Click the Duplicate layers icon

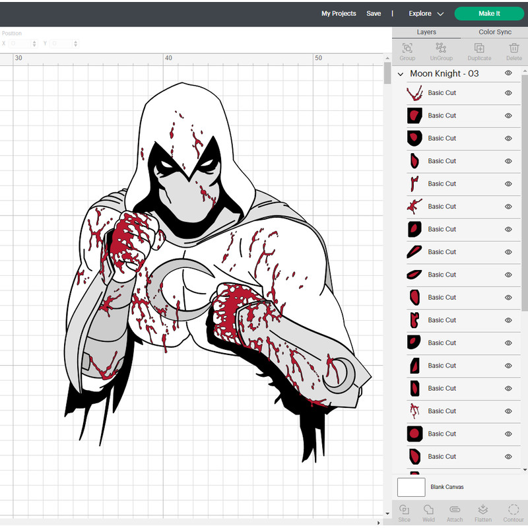pos(478,49)
